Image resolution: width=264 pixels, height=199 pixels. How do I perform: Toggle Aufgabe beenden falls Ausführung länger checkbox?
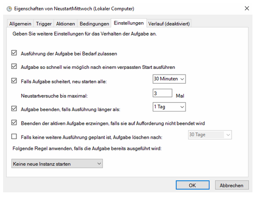click(14, 108)
